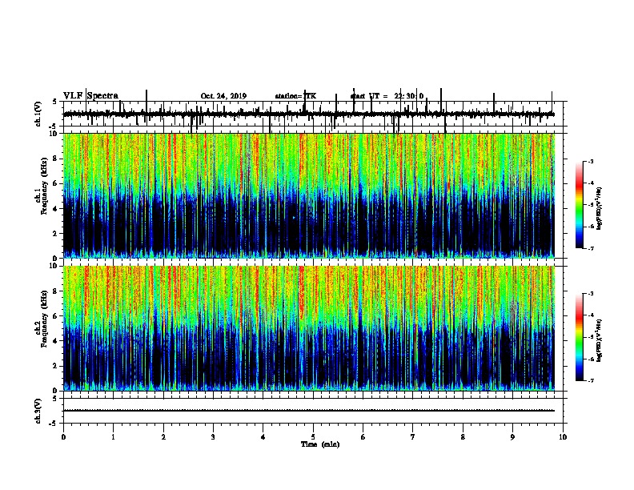Click time axis tick label '8'

463,437
